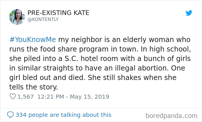Open the PRE-EXISTING KATE display name
Viewport: 202px width, 122px height.
pyautogui.click(x=58, y=13)
